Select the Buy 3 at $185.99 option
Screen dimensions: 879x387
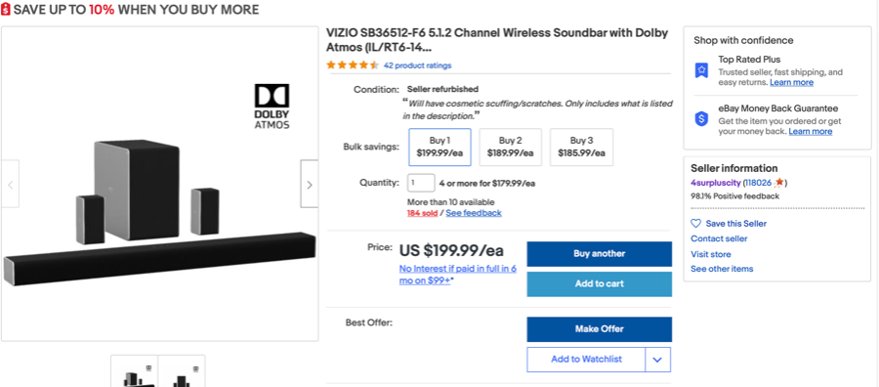(x=581, y=147)
